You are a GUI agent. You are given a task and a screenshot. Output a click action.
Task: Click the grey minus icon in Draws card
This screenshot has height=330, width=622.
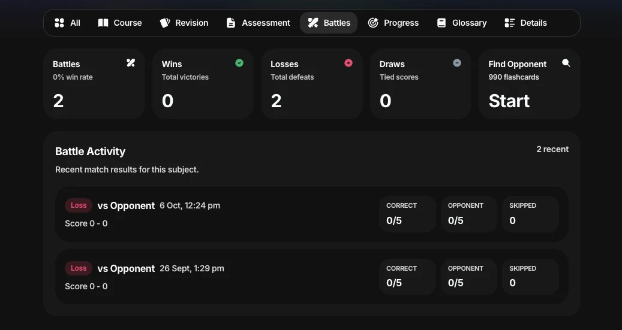point(457,63)
